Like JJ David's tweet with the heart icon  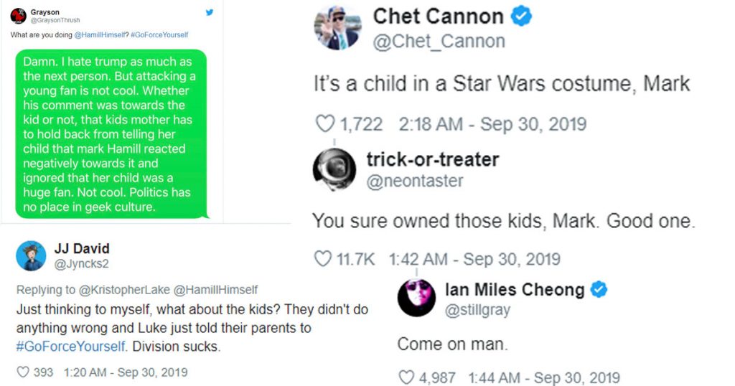coord(23,372)
